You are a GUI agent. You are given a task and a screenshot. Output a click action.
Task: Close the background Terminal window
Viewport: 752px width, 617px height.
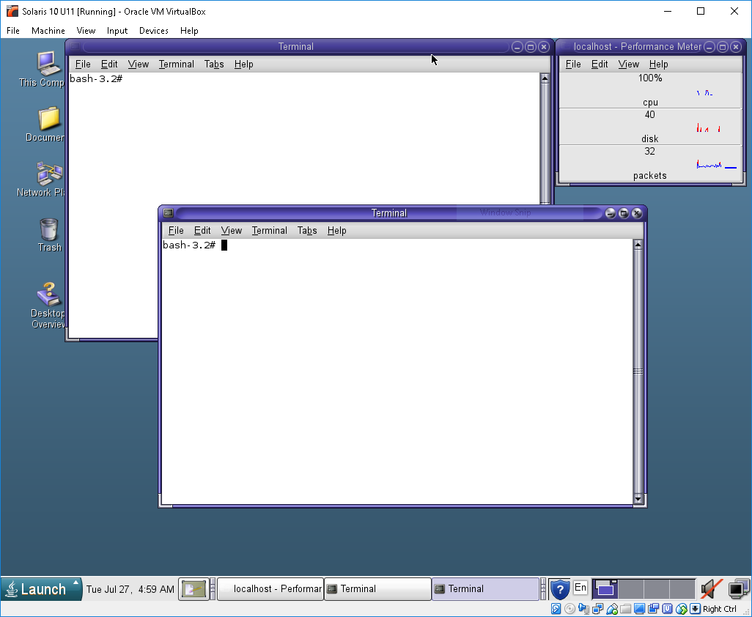pyautogui.click(x=543, y=47)
